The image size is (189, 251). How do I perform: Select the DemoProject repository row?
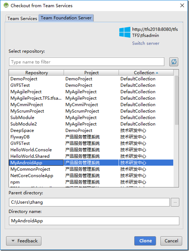[91, 79]
